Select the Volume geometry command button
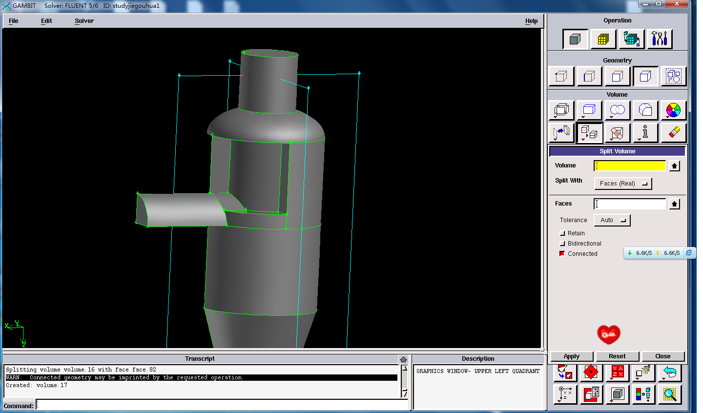Viewport: 703px width, 413px height. click(x=645, y=77)
